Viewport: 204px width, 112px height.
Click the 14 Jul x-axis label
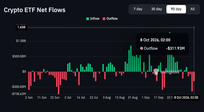81,98
